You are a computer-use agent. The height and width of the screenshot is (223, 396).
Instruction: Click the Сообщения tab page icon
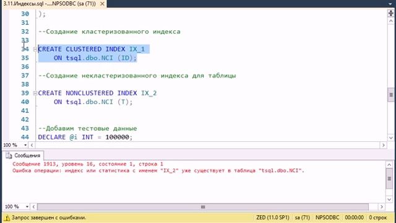tap(9, 155)
